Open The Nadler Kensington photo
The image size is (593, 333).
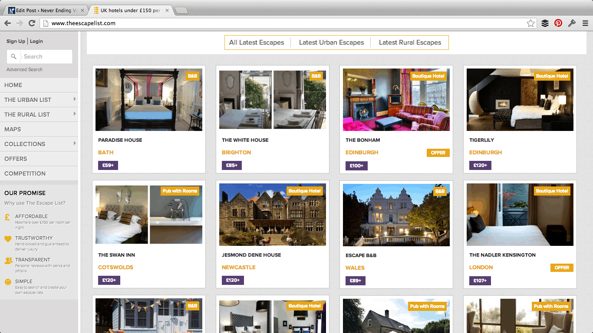point(520,215)
